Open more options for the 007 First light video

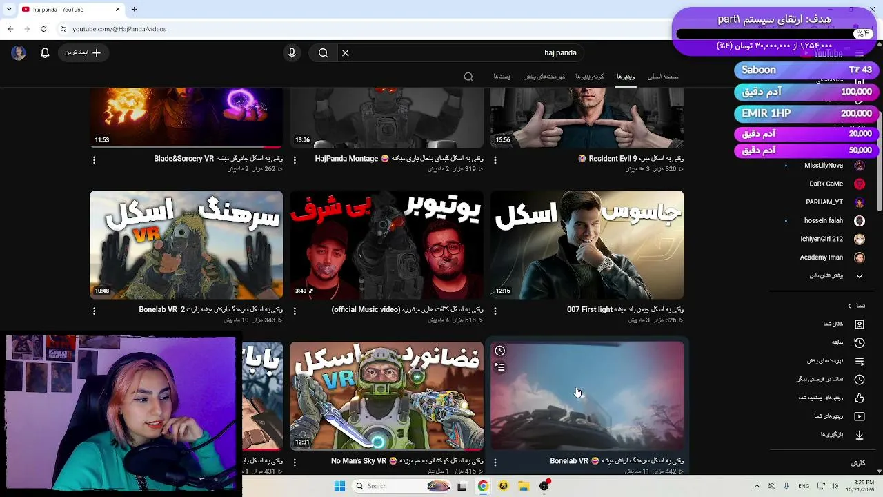(495, 311)
